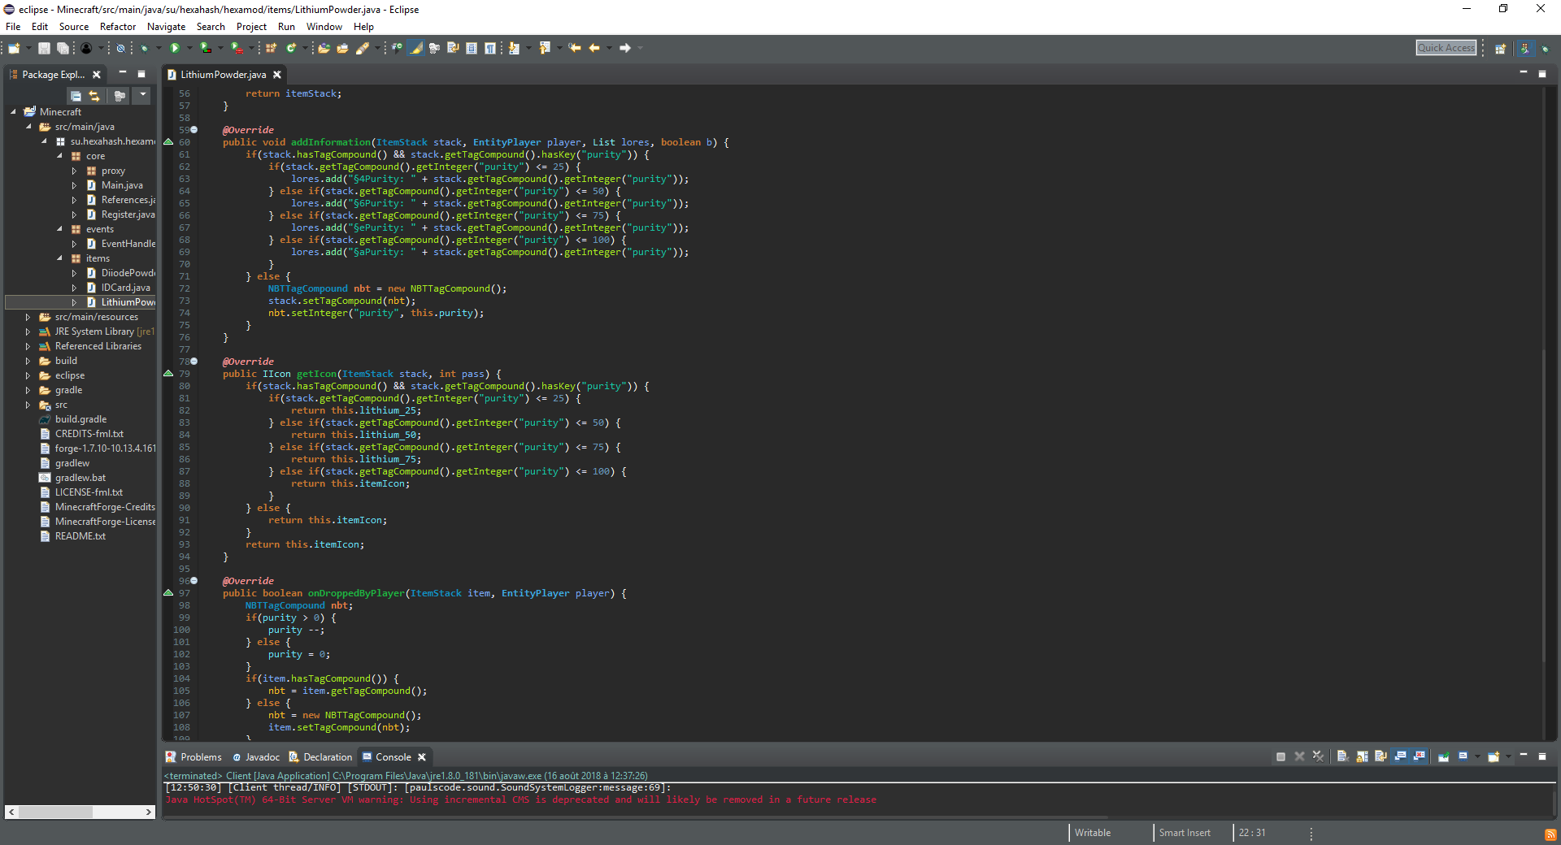This screenshot has width=1561, height=845.
Task: Toggle Mark Occurrences highlighter in toolbar
Action: point(416,49)
